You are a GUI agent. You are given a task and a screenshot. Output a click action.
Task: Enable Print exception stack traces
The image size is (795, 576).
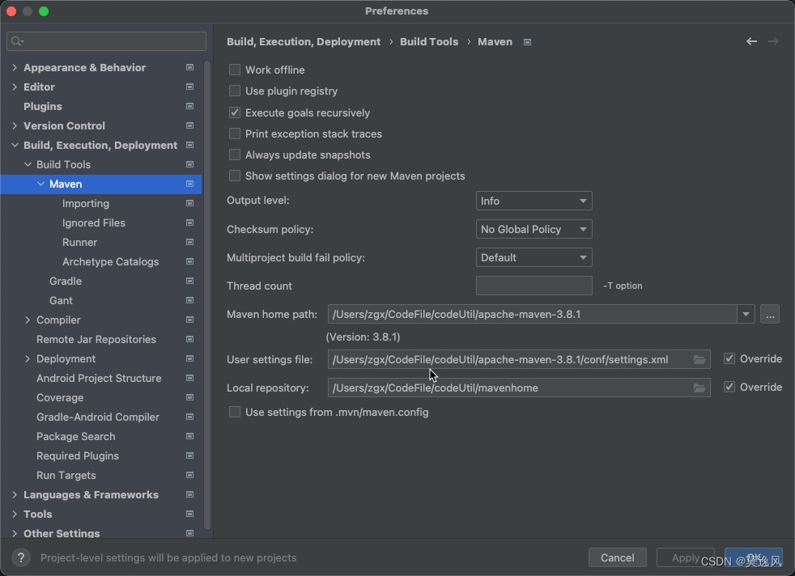click(x=234, y=133)
